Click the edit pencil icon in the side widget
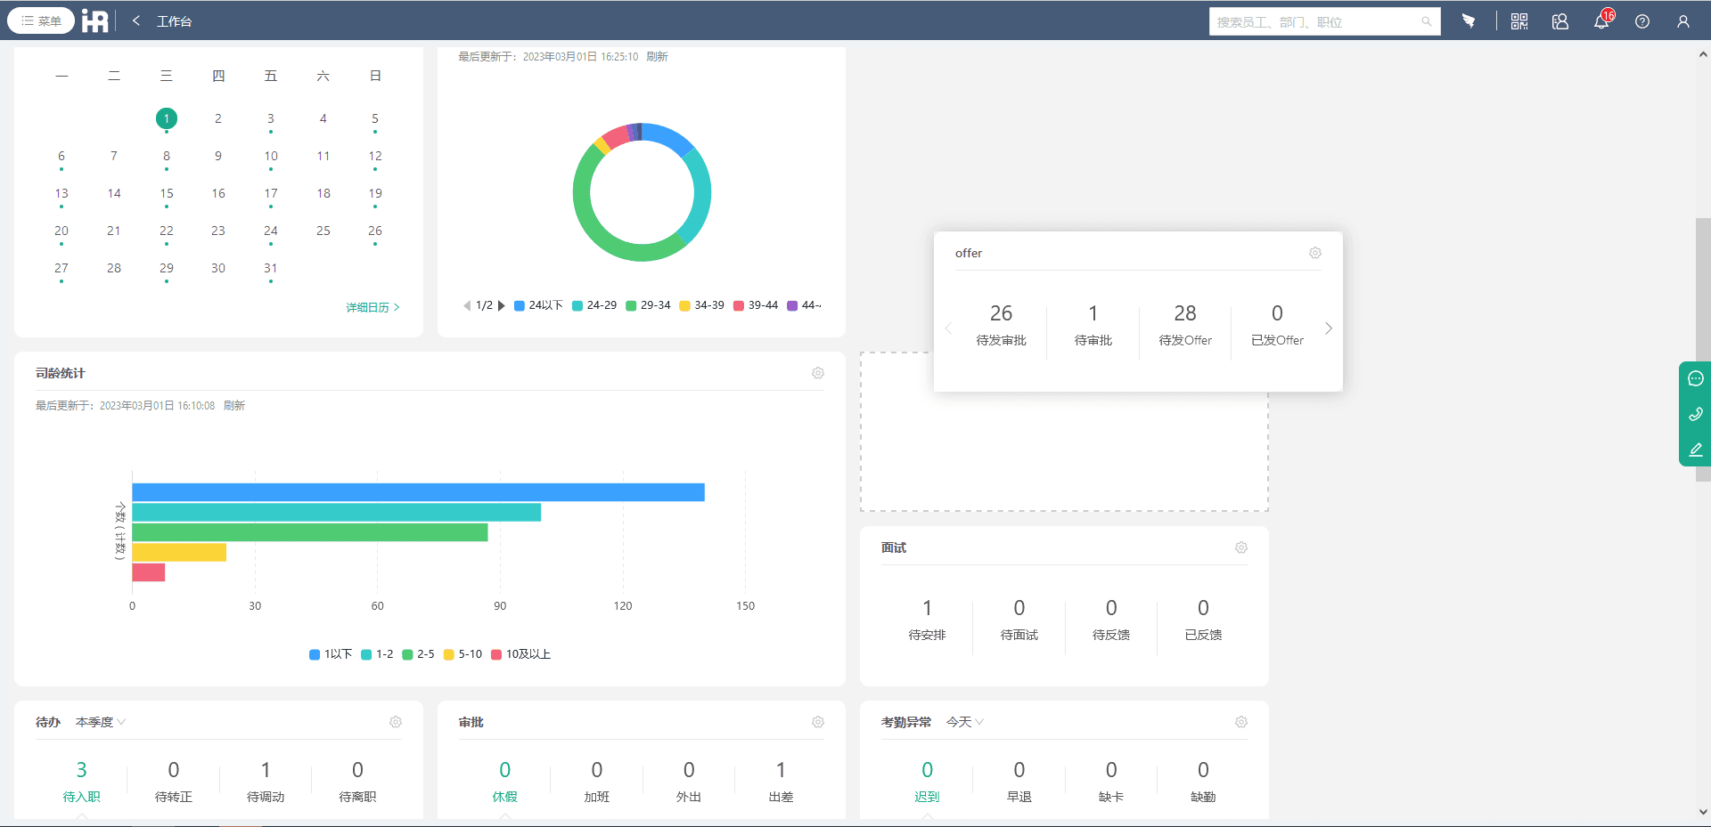 1696,450
